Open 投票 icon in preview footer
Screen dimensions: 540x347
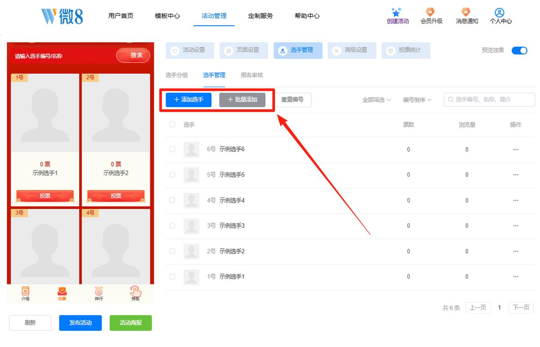coord(62,291)
